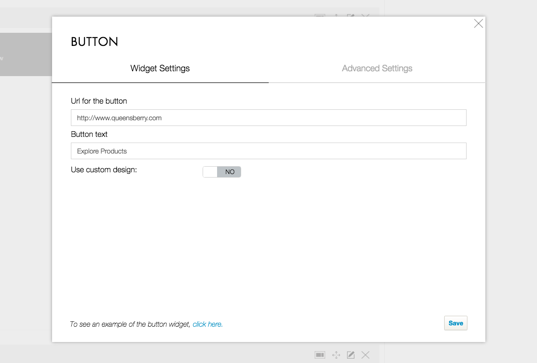Click the edit pencil icon beneath the dialog
Screen dimensions: 537x363
click(351, 355)
